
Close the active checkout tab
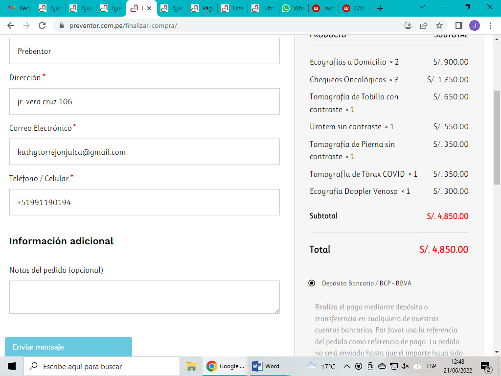pos(149,8)
